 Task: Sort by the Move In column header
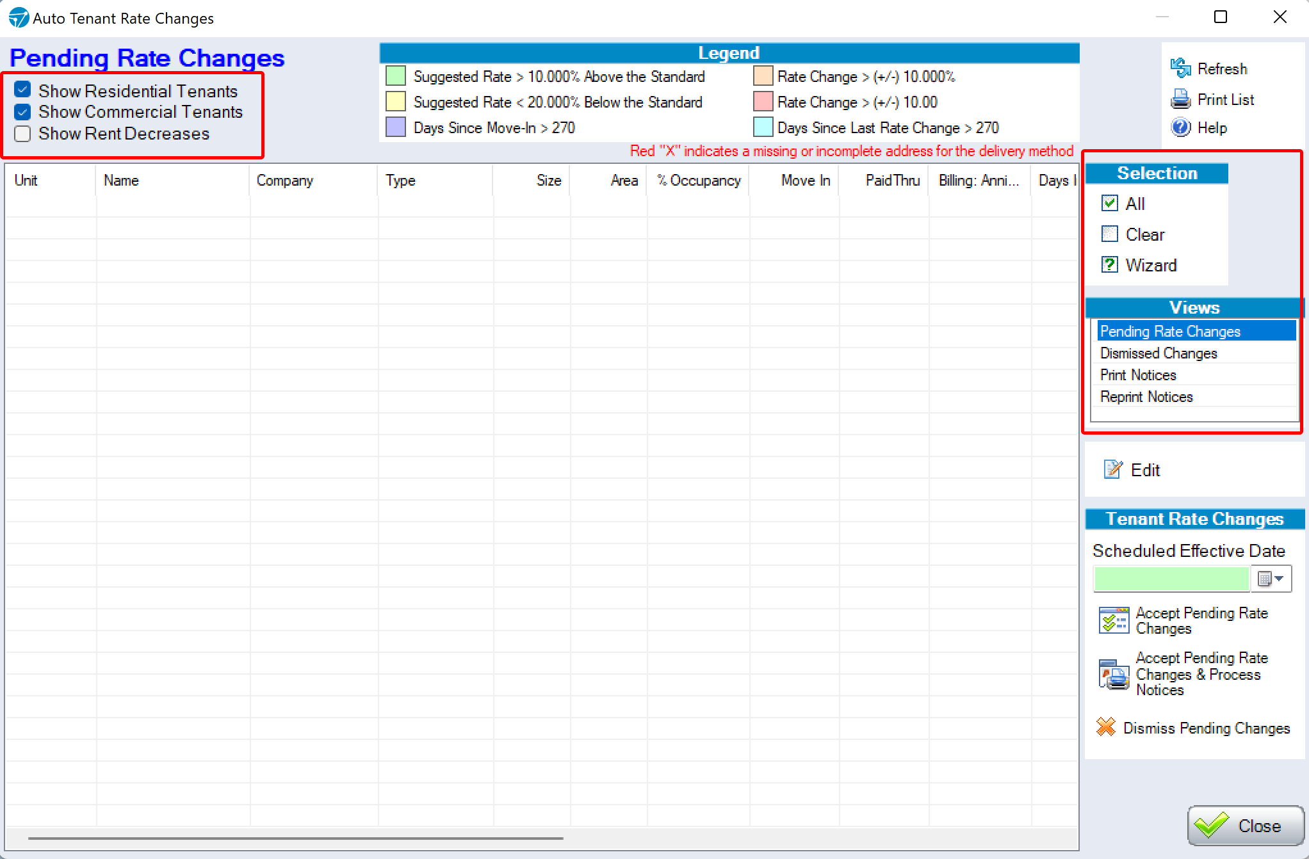(793, 181)
